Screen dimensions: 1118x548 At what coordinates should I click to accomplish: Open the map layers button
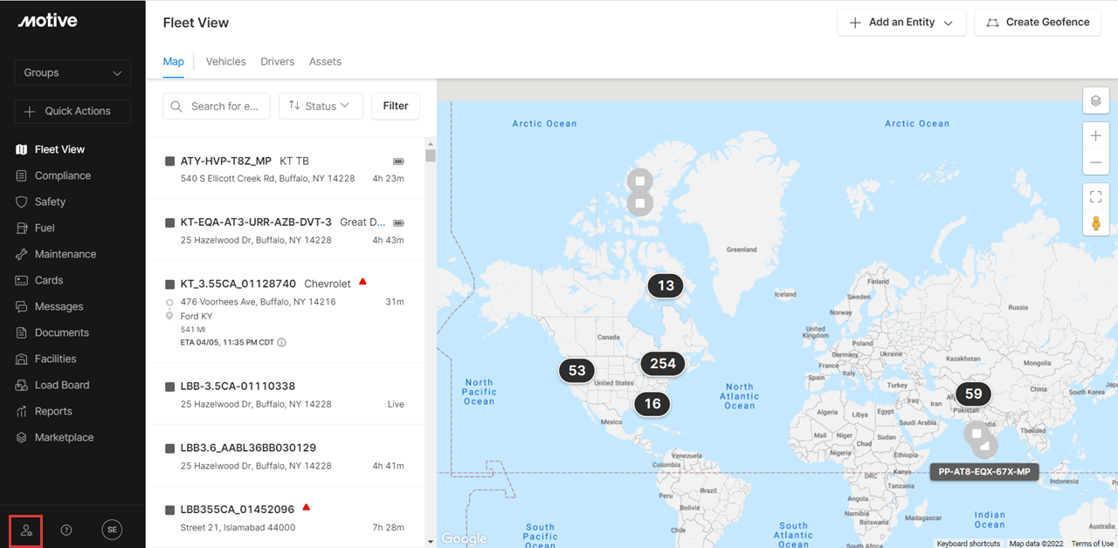coord(1096,101)
